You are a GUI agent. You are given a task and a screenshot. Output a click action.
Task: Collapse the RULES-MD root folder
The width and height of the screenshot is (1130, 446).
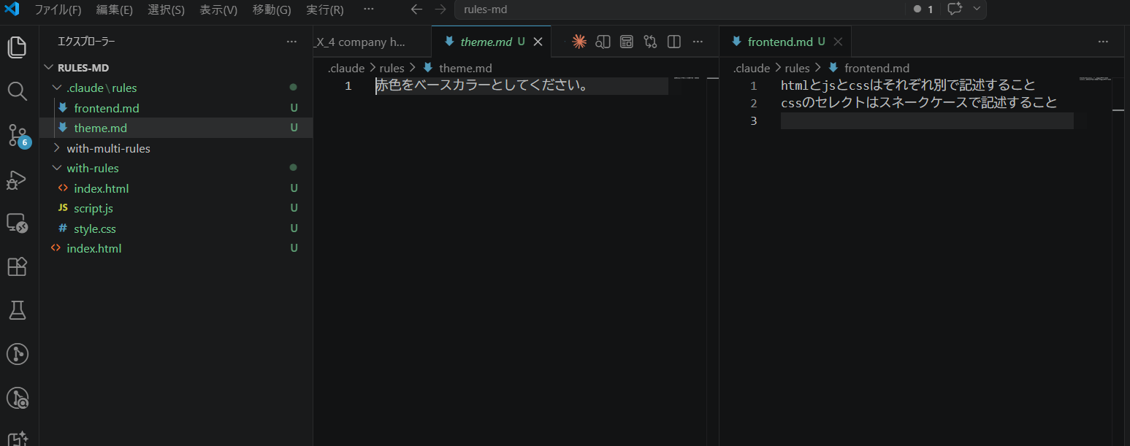(49, 67)
